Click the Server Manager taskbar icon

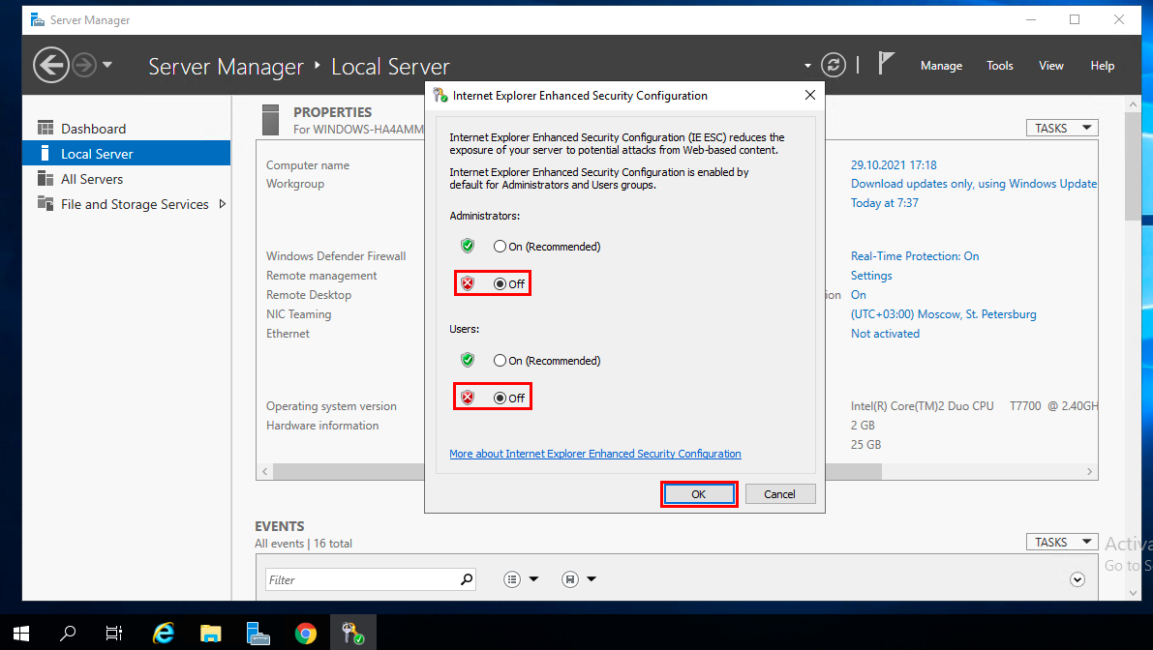click(x=258, y=633)
